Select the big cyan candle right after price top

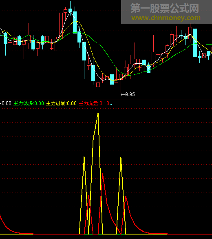click(x=75, y=22)
